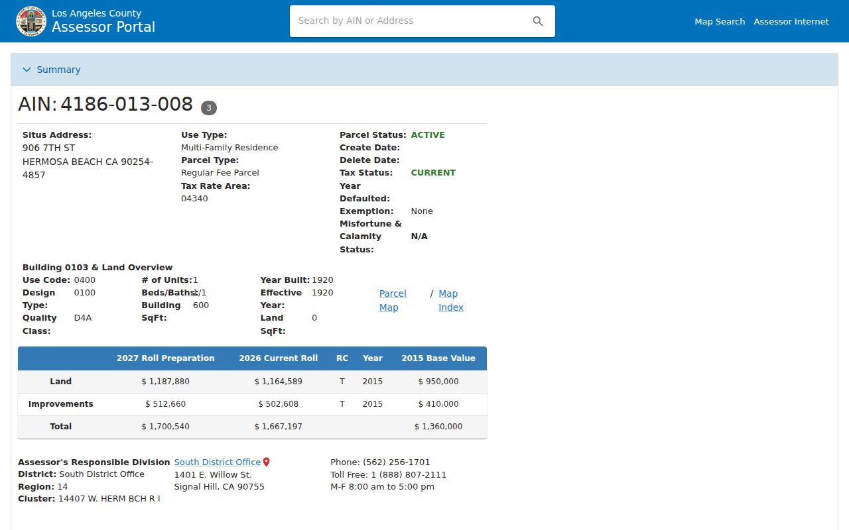Click the magnifying glass search icon
This screenshot has height=530, width=849.
tap(538, 21)
